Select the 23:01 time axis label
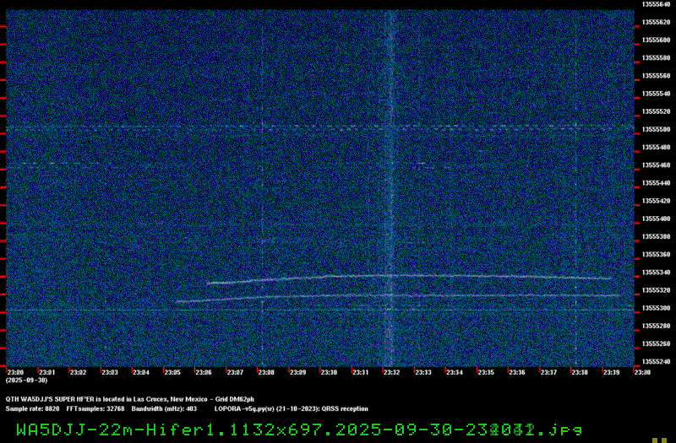 click(47, 372)
